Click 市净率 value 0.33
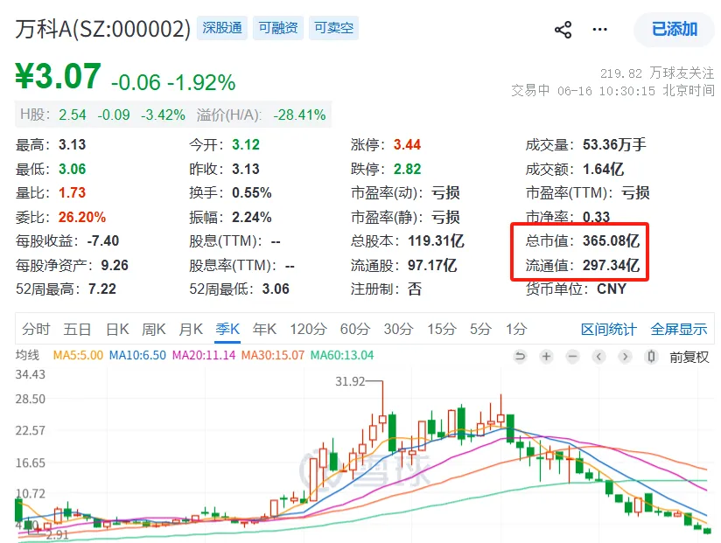This screenshot has width=721, height=543. coord(596,216)
